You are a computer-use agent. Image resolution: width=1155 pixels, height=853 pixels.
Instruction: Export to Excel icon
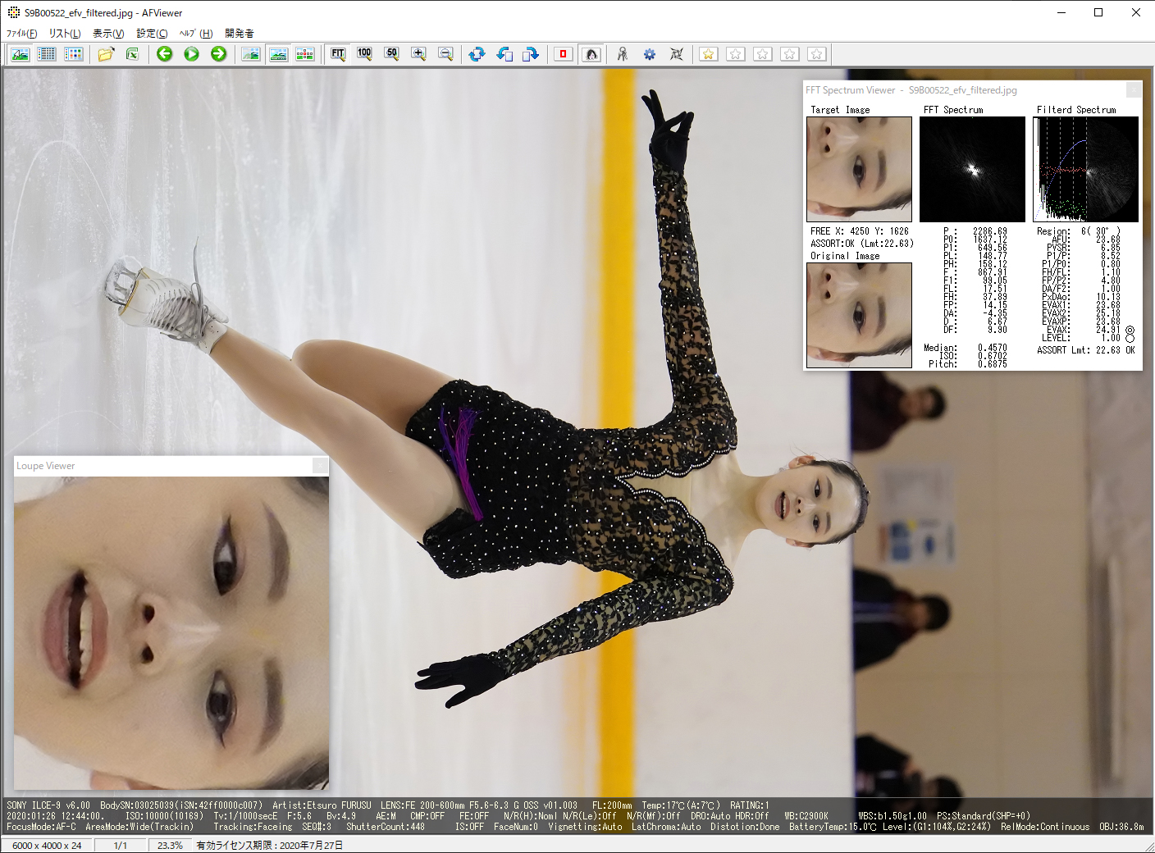132,54
